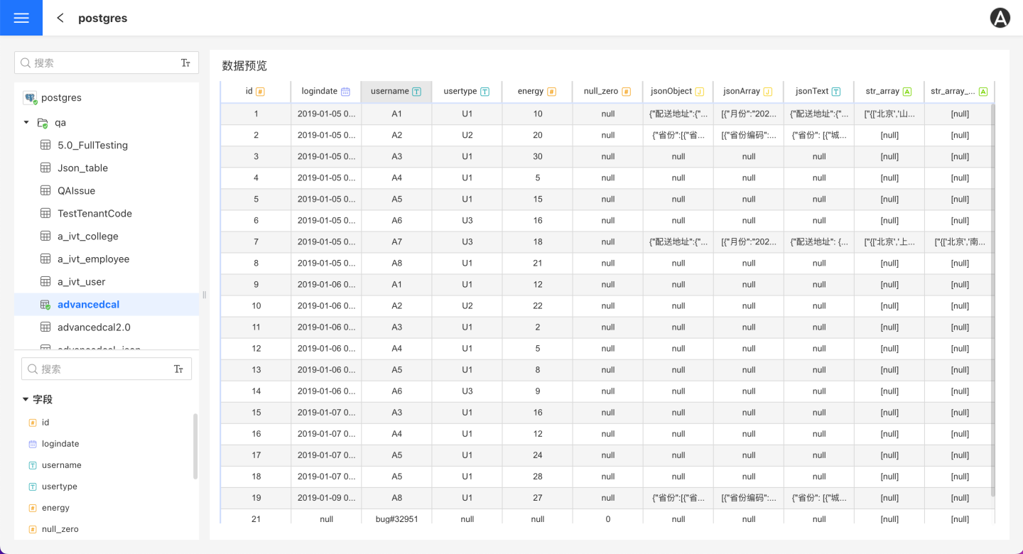This screenshot has width=1023, height=554.
Task: Toggle case-sensitive option in field search
Action: point(178,369)
